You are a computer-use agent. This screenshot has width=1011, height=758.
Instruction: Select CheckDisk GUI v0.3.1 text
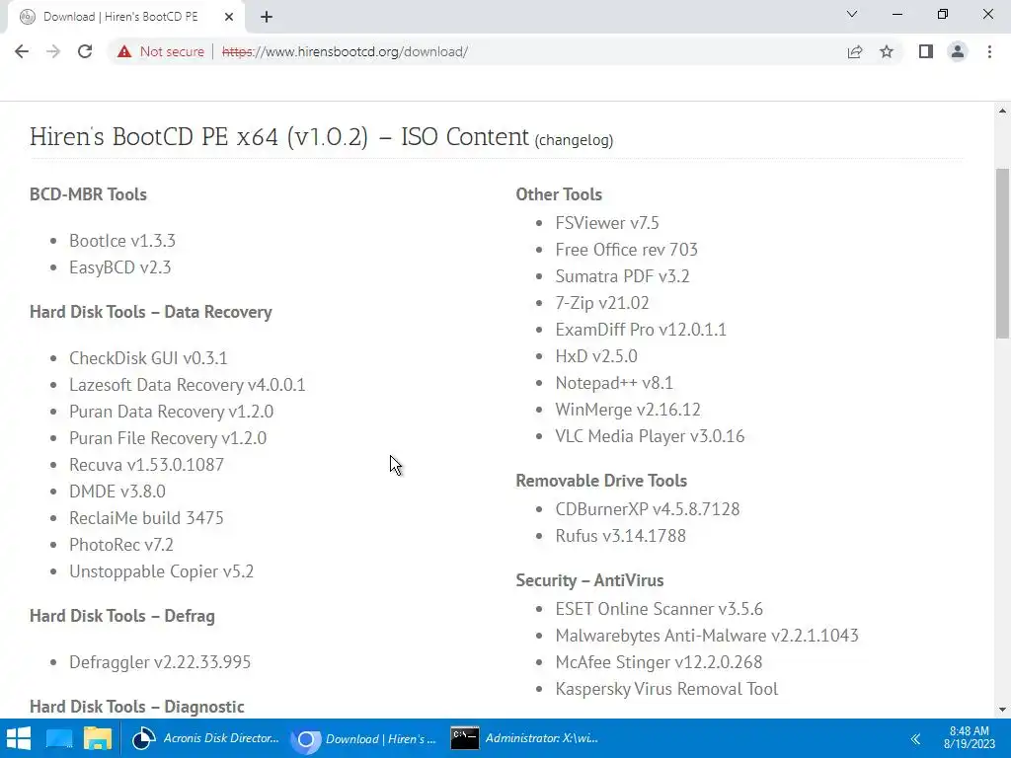(148, 358)
